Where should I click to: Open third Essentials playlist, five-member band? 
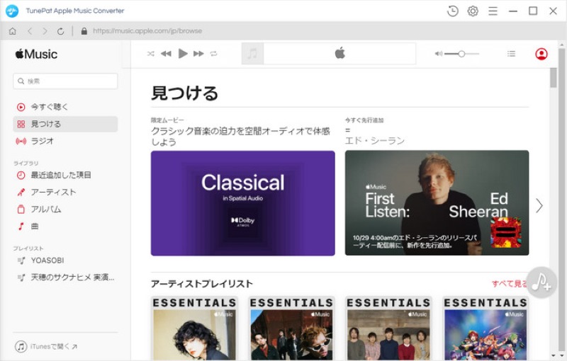tap(388, 328)
